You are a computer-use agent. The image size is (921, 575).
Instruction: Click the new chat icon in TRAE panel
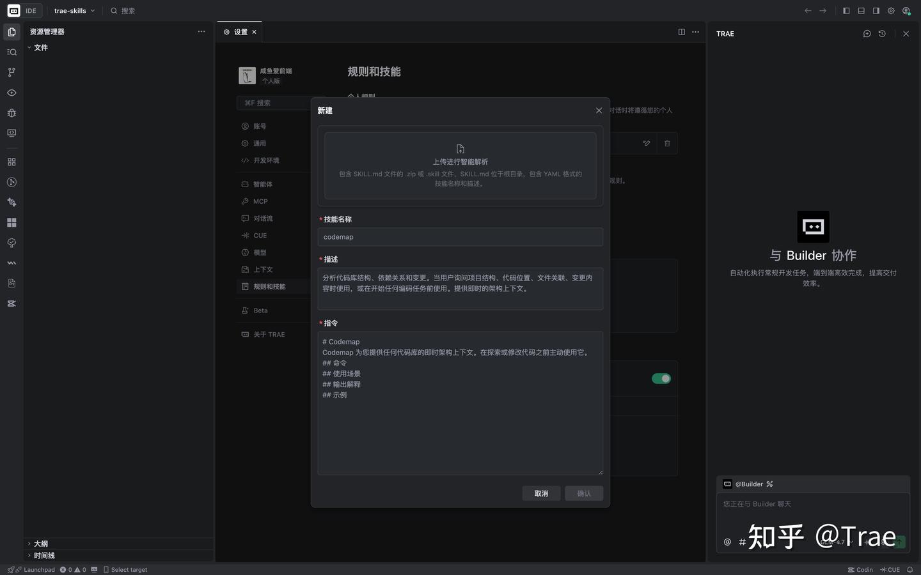[867, 34]
